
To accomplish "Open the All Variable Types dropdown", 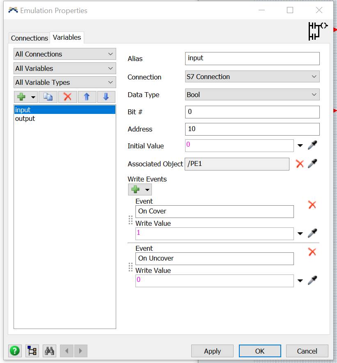I will [65, 82].
